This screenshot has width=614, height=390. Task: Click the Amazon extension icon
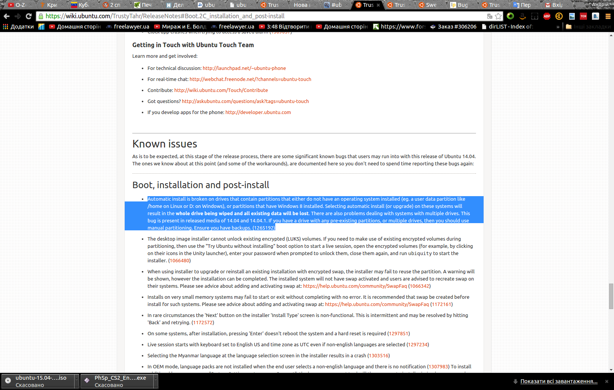click(523, 16)
